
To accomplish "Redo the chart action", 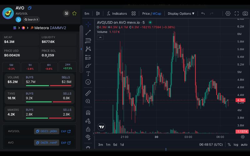I will [x=212, y=13].
